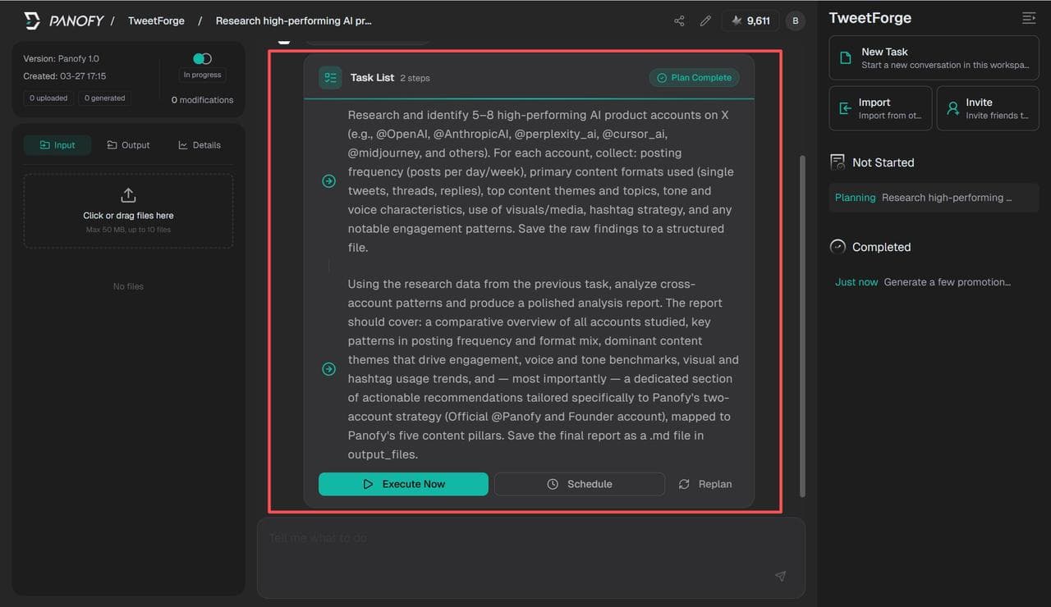Click the pencil edit icon beside share
1051x607 pixels.
(x=705, y=21)
